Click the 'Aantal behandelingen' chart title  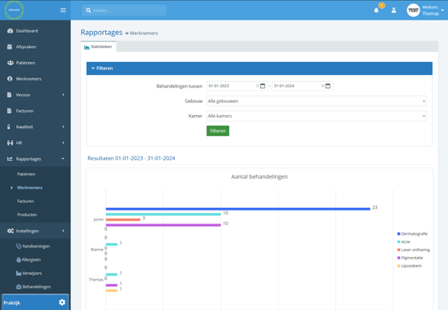(259, 176)
